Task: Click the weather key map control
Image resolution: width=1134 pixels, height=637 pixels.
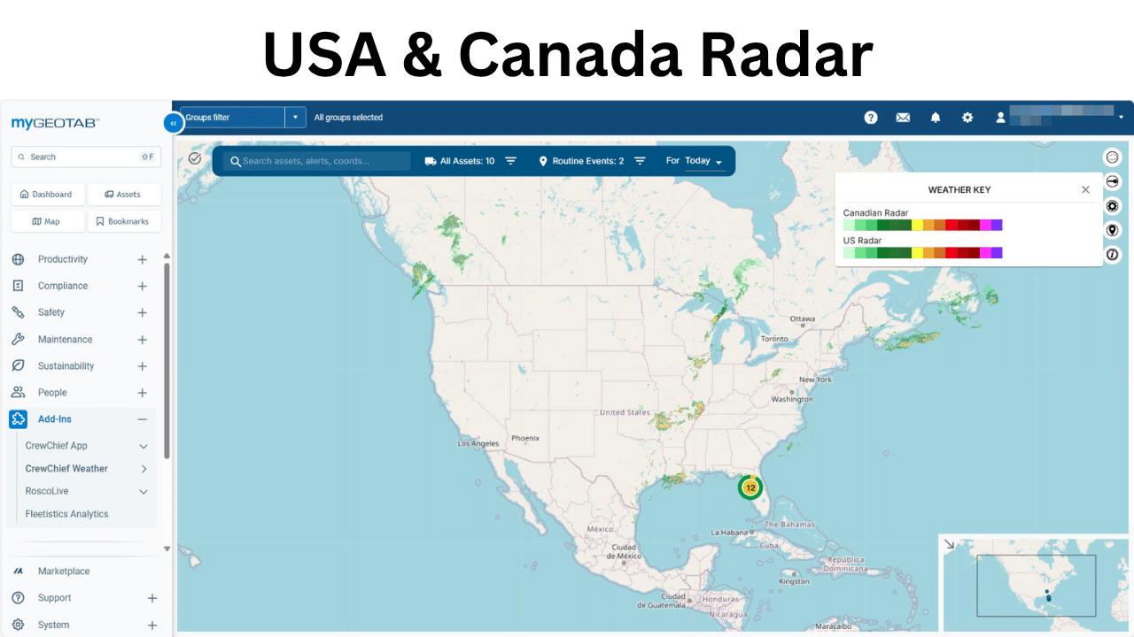Action: pos(1113,181)
